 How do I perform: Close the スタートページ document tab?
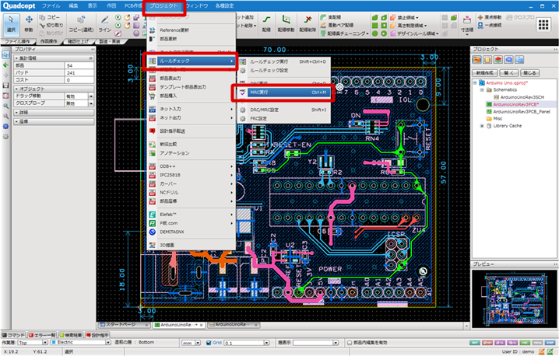tap(146, 325)
